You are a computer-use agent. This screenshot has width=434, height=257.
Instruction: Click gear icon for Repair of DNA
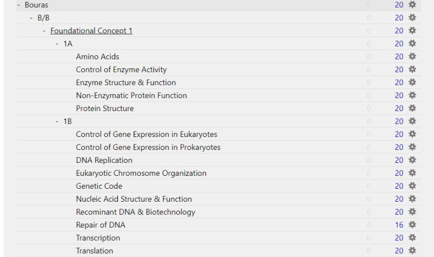click(412, 225)
